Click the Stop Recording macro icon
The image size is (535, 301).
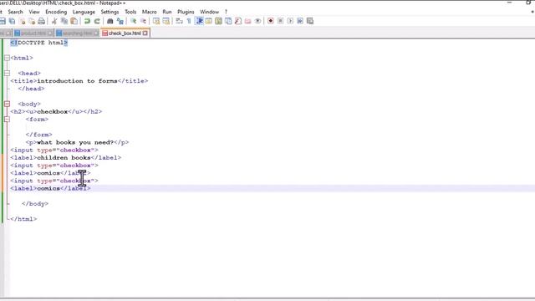[280, 21]
